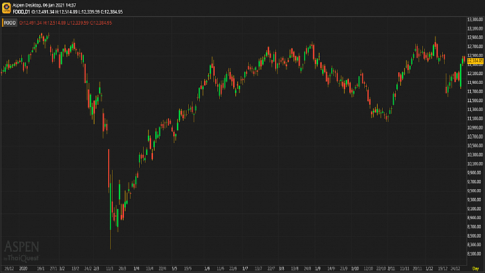Click the FOOD,D1 title quote line
This screenshot has width=485, height=273.
pyautogui.click(x=68, y=12)
